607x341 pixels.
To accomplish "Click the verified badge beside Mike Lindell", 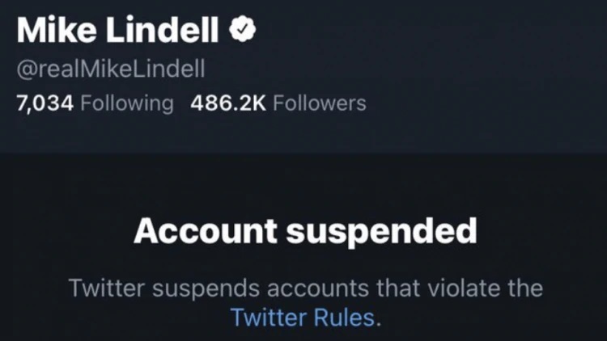I will pyautogui.click(x=242, y=28).
